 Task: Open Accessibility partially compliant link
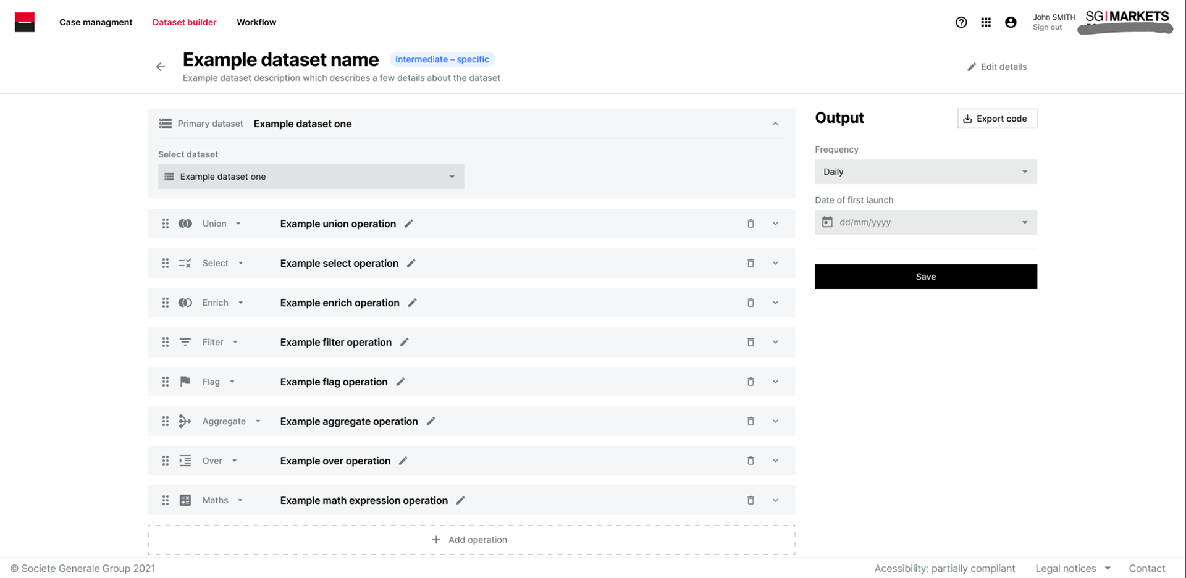click(944, 568)
